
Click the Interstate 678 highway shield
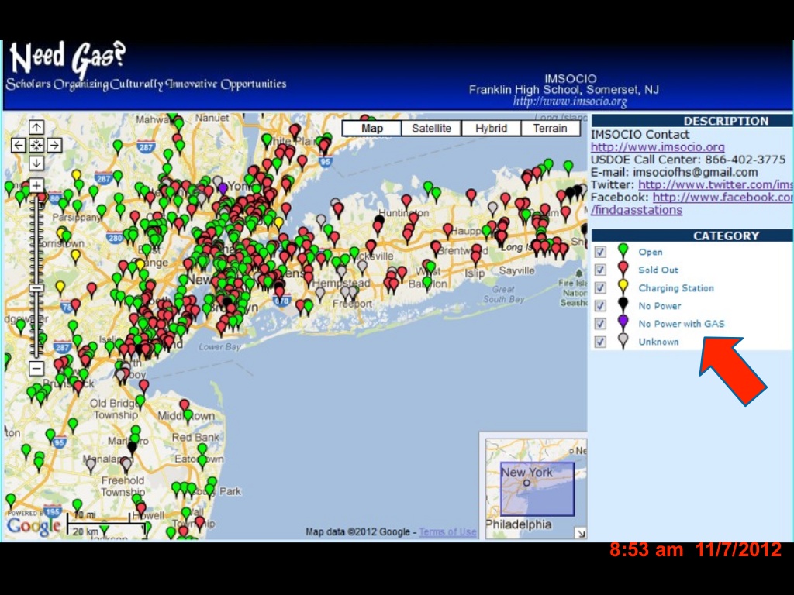coord(282,300)
